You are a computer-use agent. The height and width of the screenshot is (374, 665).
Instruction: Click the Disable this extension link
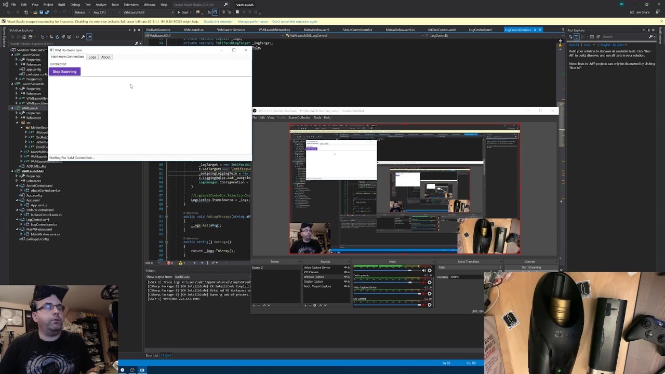218,22
